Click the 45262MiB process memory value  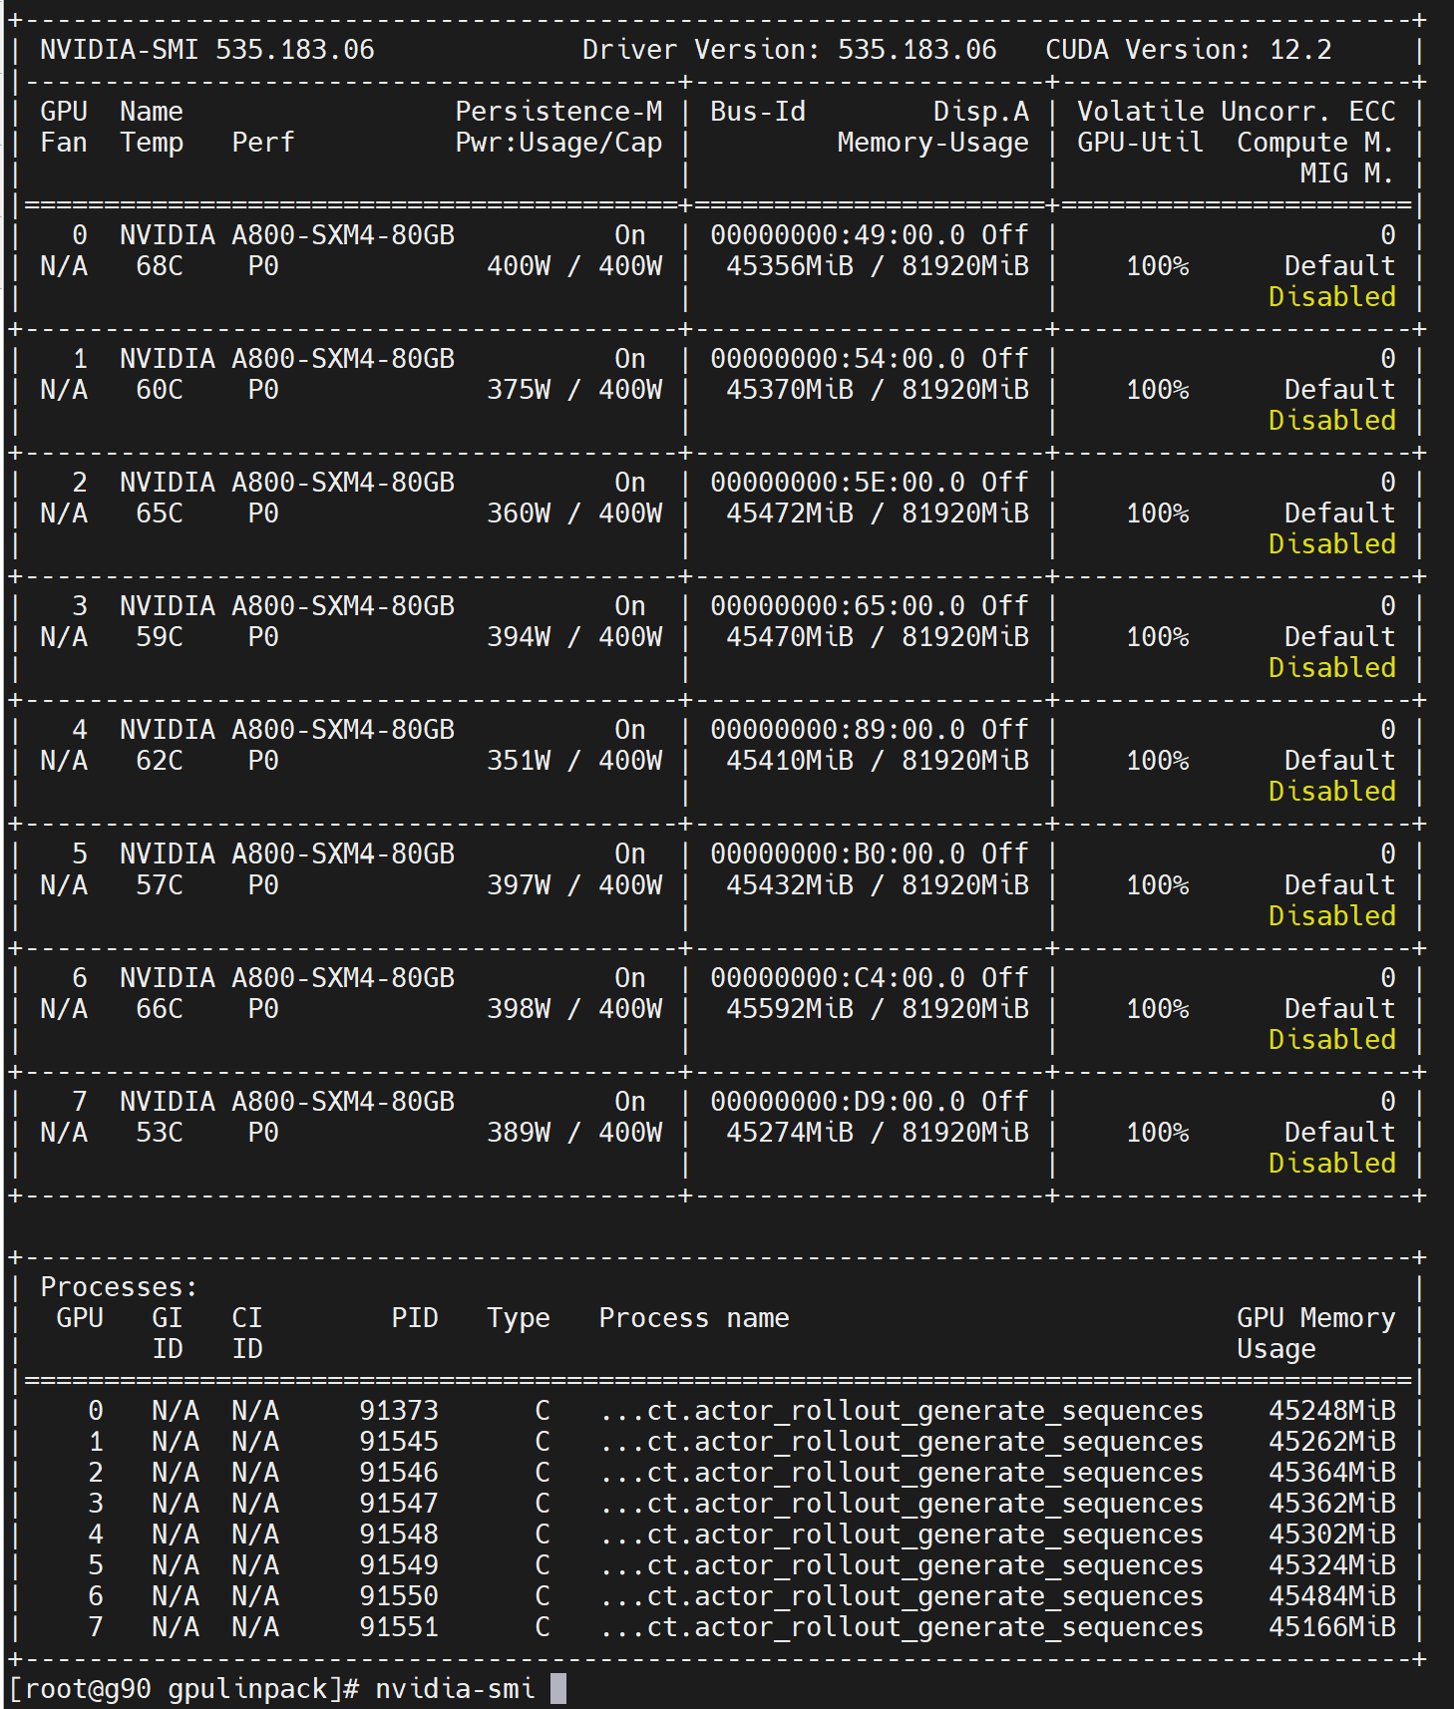tap(1331, 1442)
